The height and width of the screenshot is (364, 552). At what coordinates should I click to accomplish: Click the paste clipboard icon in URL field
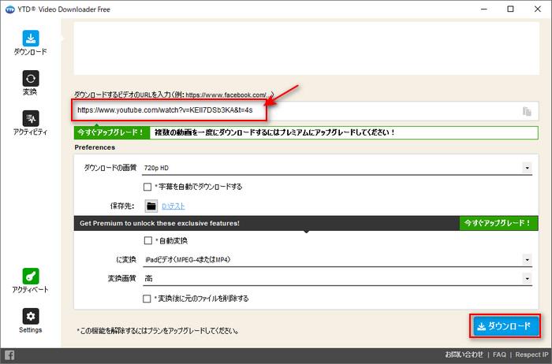[x=527, y=111]
